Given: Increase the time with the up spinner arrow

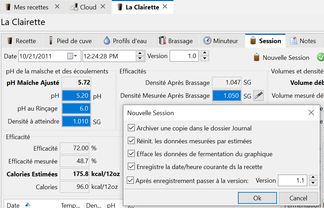Looking at the screenshot, I should coord(140,54).
